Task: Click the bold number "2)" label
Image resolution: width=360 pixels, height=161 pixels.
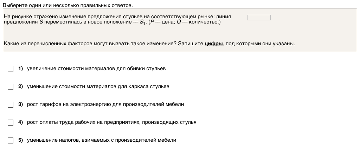Action: [20, 87]
